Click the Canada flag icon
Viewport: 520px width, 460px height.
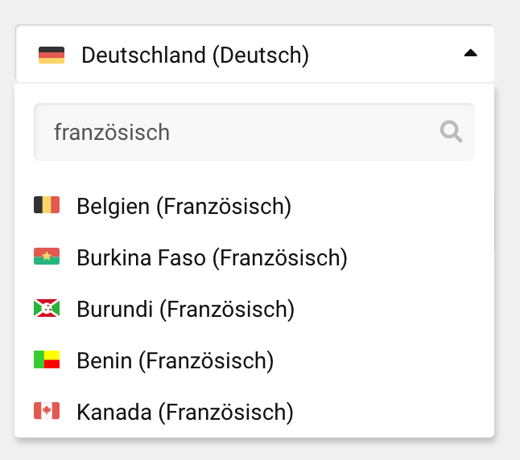(x=47, y=411)
